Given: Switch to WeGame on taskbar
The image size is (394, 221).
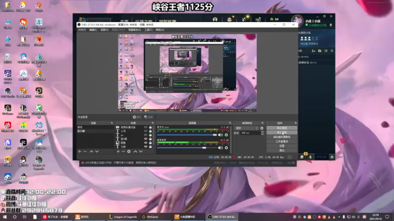Looking at the screenshot, I should pos(150,217).
